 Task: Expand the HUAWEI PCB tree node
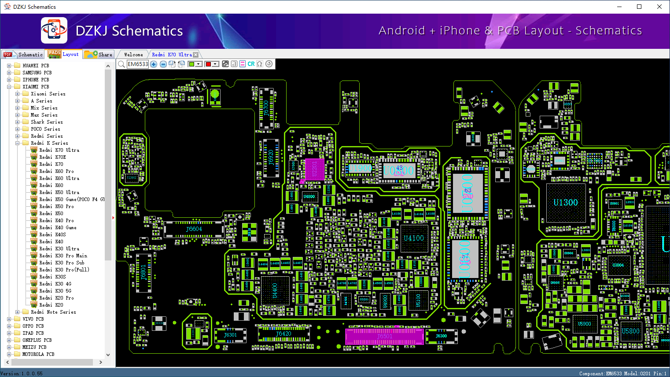pyautogui.click(x=9, y=66)
